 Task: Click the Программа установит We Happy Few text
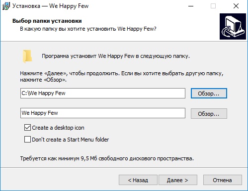tap(116, 56)
